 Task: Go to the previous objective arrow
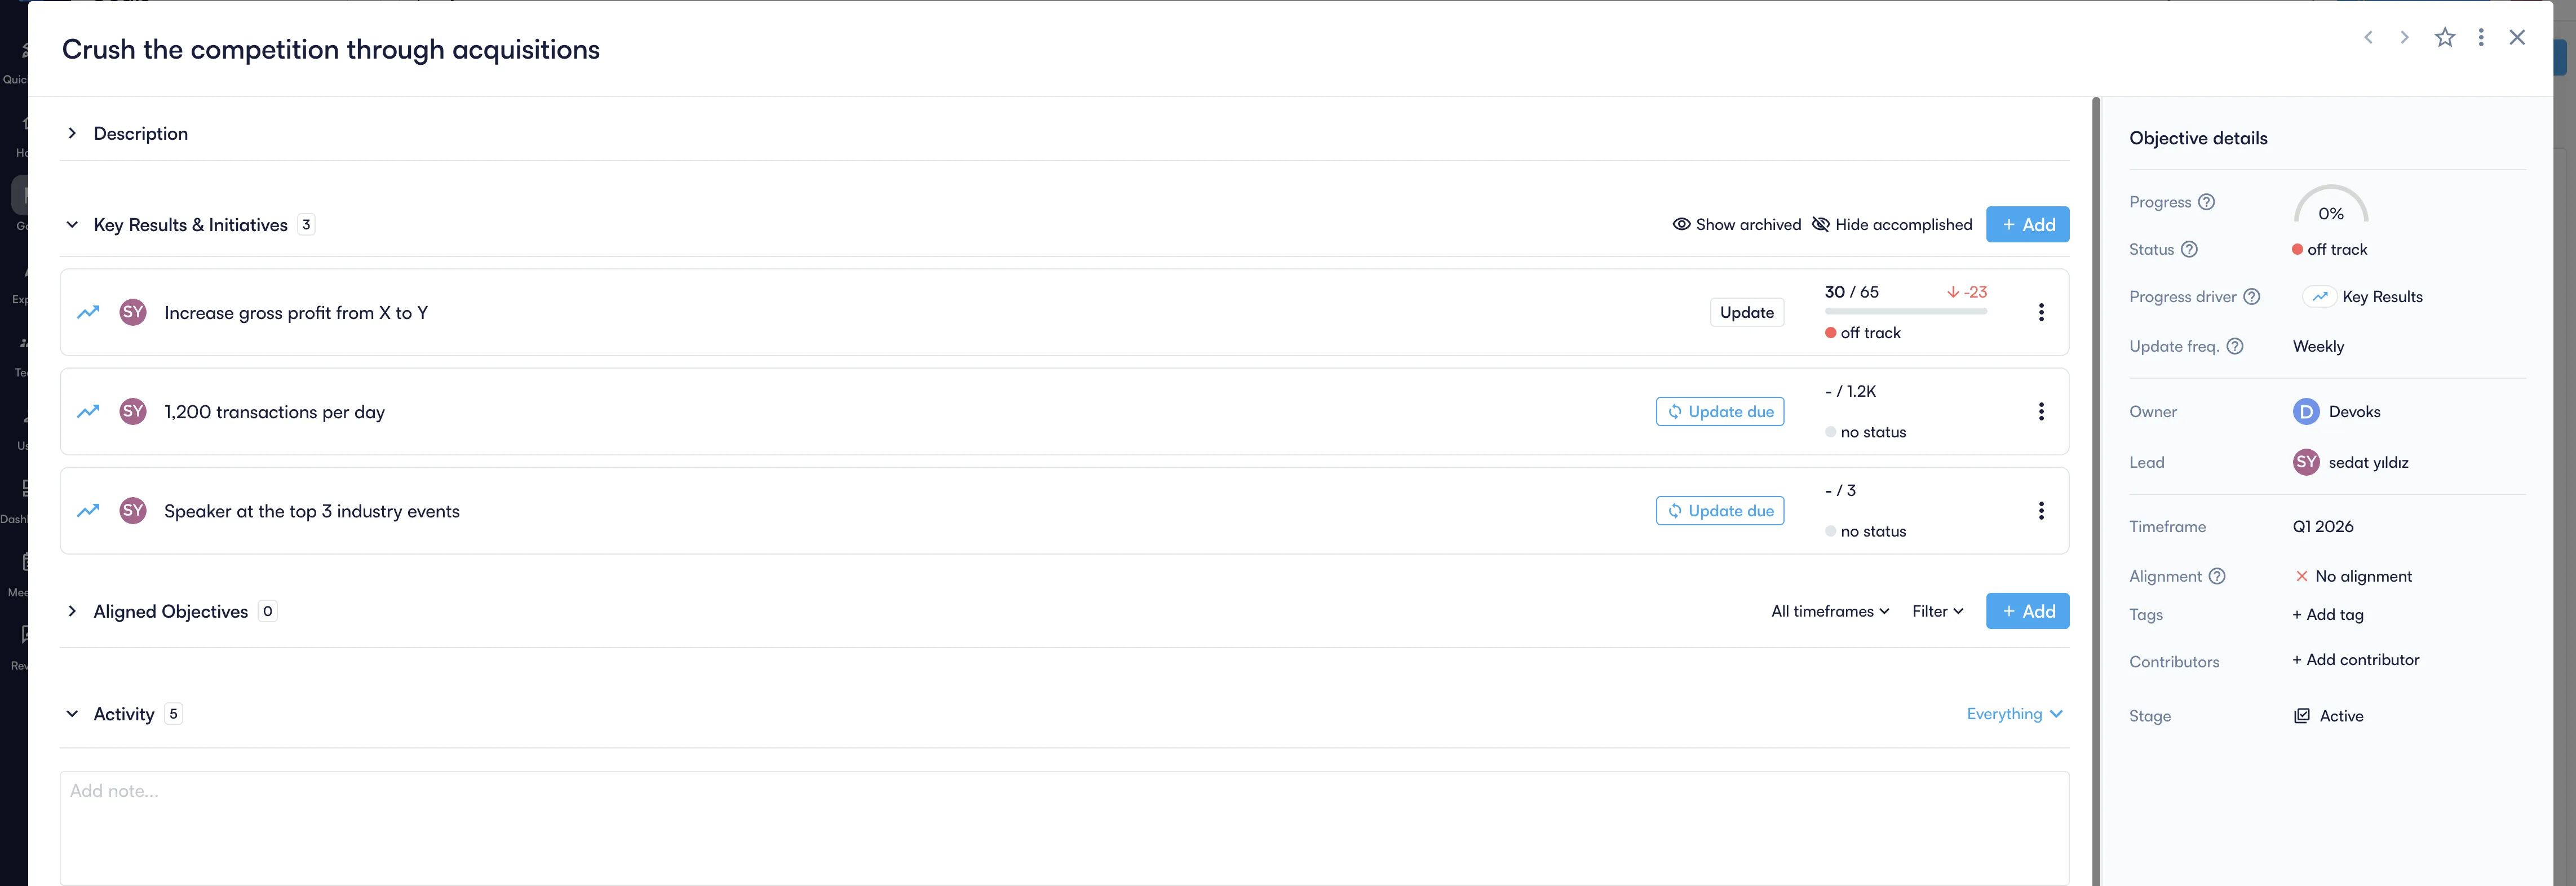coord(2368,38)
